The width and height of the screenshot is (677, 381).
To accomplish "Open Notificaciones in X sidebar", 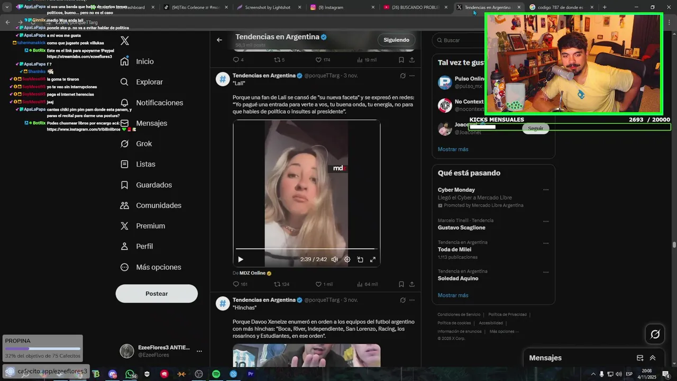I will pos(151,103).
